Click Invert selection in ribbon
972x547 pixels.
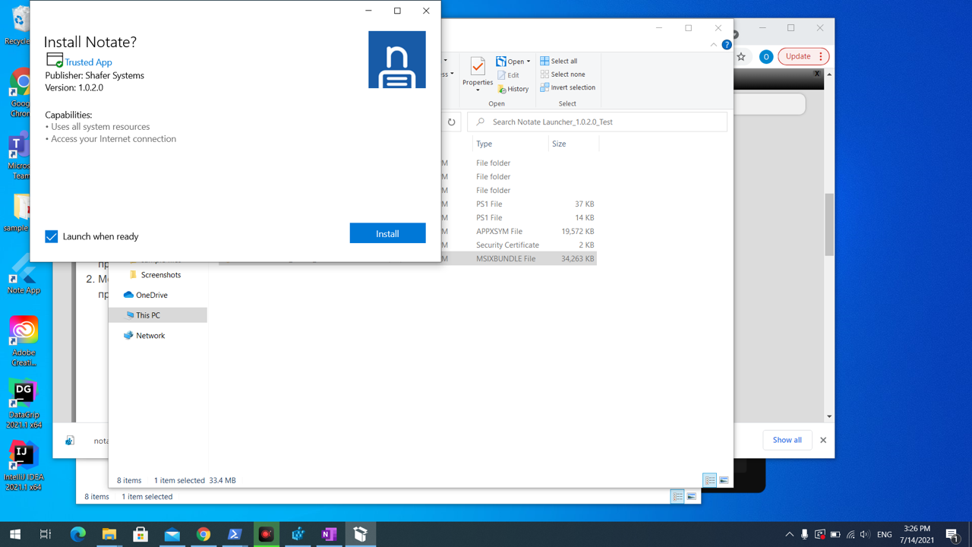pyautogui.click(x=567, y=87)
